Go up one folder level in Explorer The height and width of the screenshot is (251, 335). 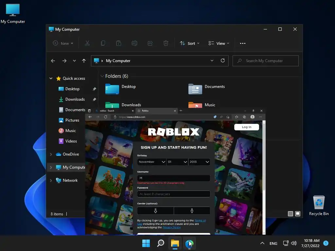pos(84,61)
